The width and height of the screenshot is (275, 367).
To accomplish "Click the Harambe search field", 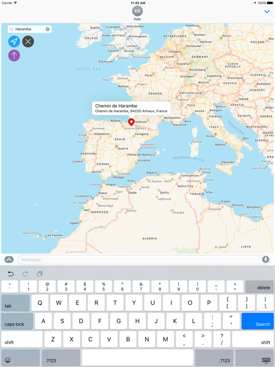I will click(30, 29).
